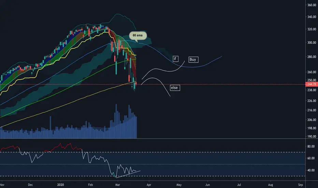The image size is (318, 188).
Task: Click the Jul label on time axis
Action: (239, 185)
